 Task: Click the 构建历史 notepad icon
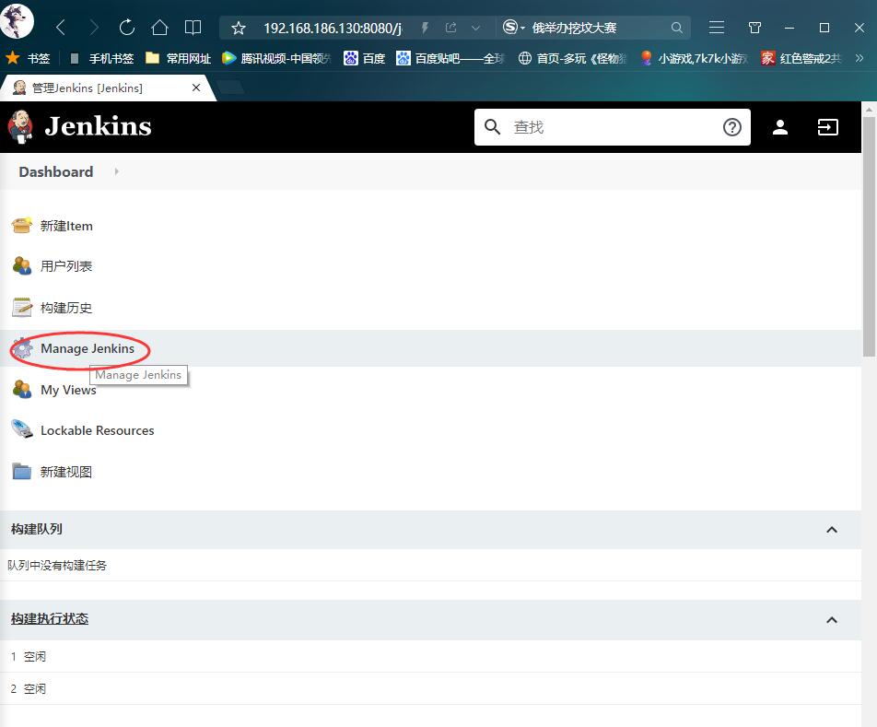(22, 307)
